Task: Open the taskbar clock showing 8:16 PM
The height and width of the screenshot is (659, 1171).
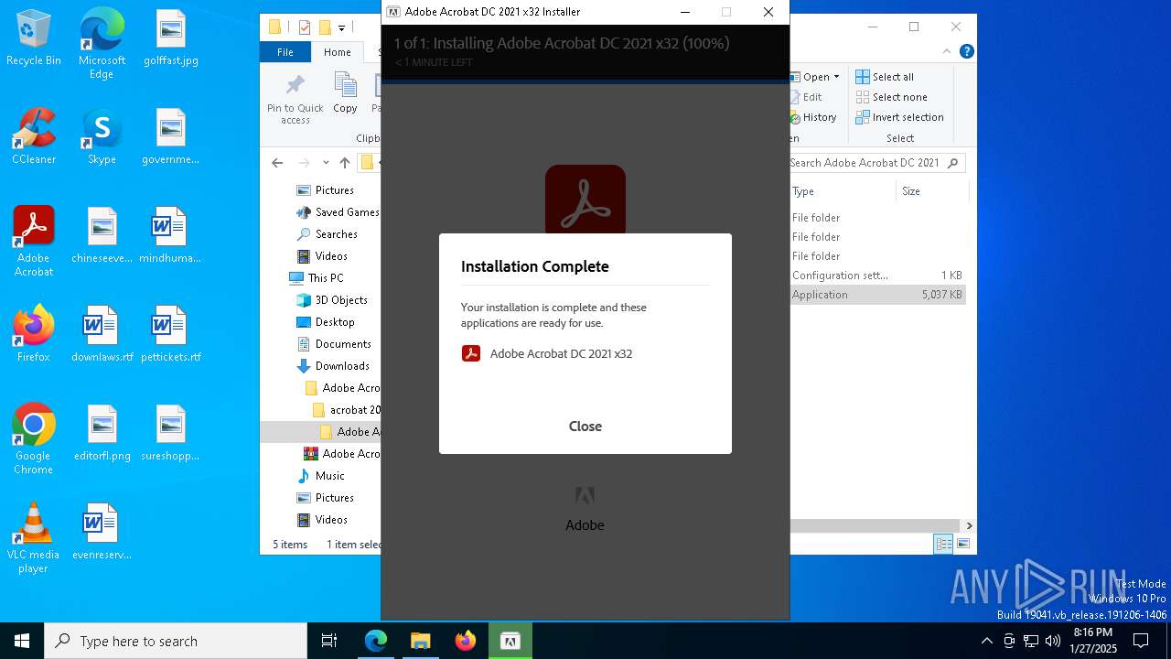Action: pos(1093,641)
